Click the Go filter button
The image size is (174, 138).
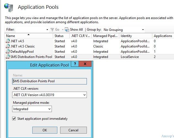point(55,30)
